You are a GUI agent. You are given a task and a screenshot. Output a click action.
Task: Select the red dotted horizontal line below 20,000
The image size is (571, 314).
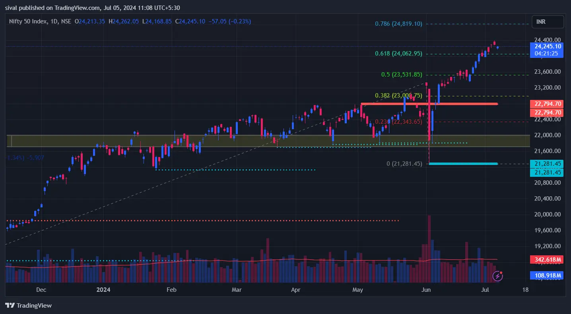click(x=203, y=220)
